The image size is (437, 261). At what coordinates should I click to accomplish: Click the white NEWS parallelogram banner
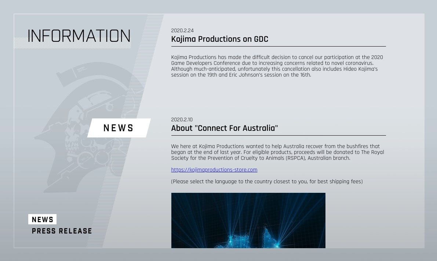119,128
